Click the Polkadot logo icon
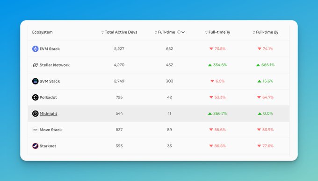 [x=35, y=97]
